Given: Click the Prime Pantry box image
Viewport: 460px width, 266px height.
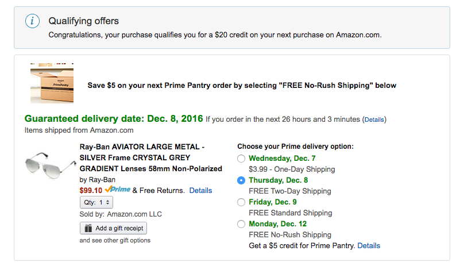Looking at the screenshot, I should click(x=52, y=84).
